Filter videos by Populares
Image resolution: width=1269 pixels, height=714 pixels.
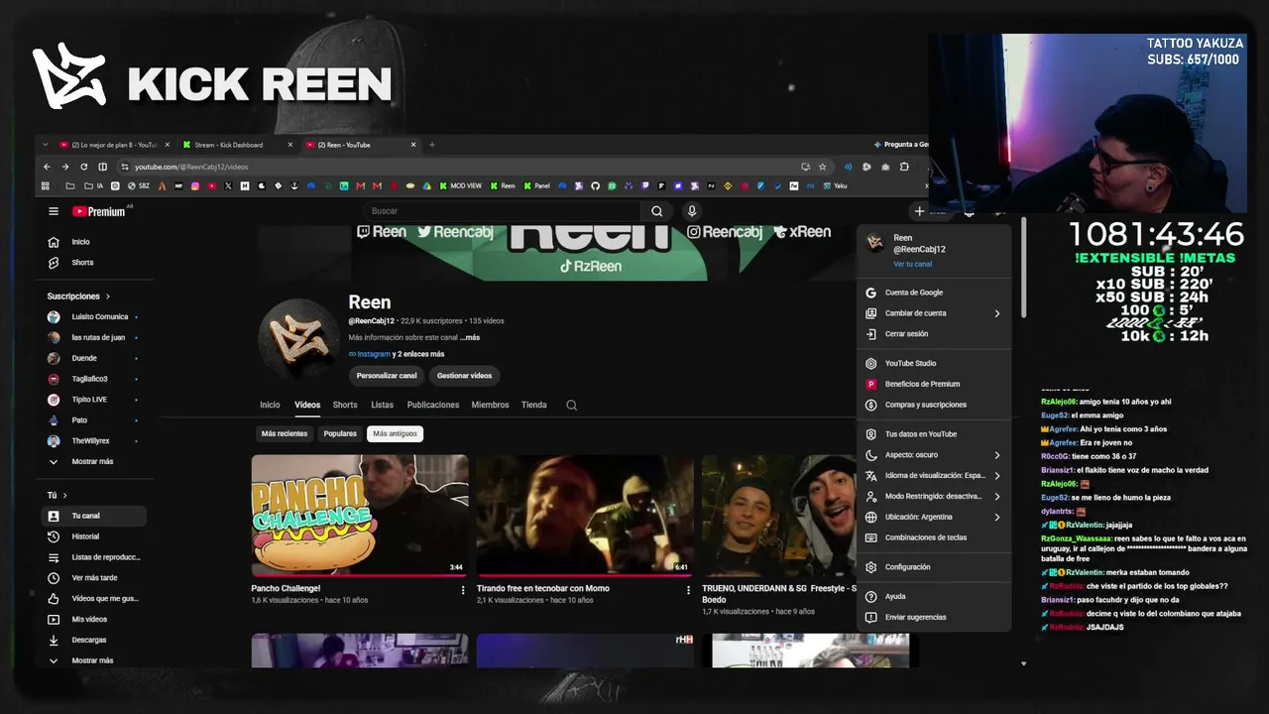340,433
